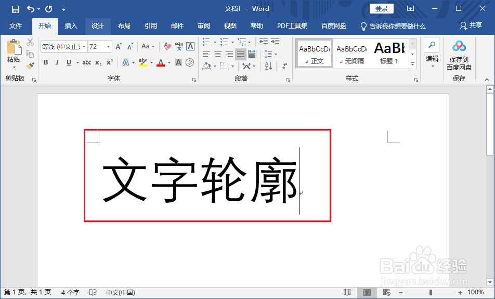Open the font name dropdown
Viewport: 495px width, 299px height.
(x=84, y=47)
